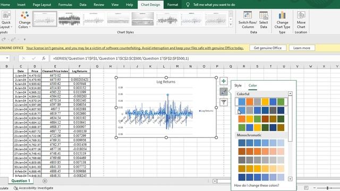The height and width of the screenshot is (191, 340).
Task: Select column header H
Action: pos(110,66)
